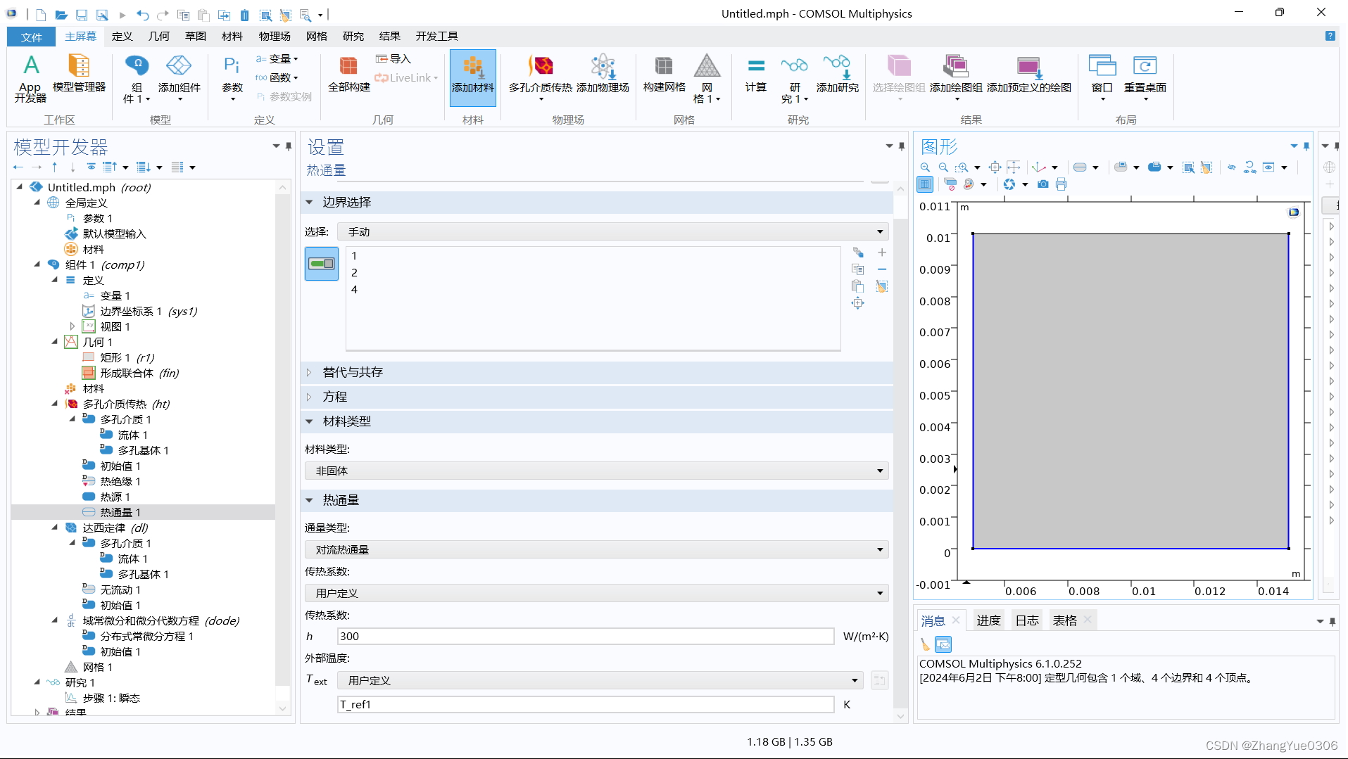The width and height of the screenshot is (1348, 759).
Task: Click heat transfer coefficient h input field
Action: click(x=586, y=637)
